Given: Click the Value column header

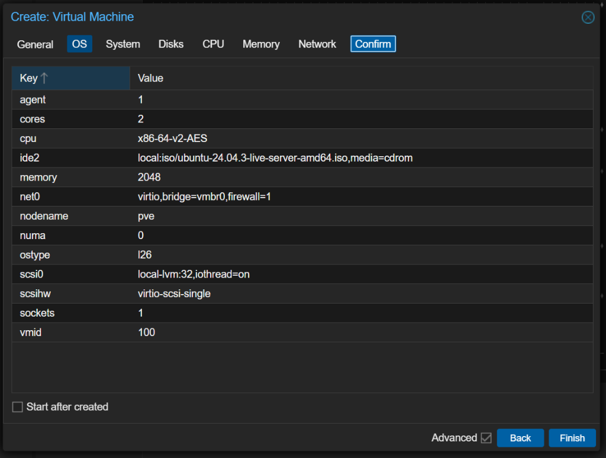Looking at the screenshot, I should click(362, 78).
